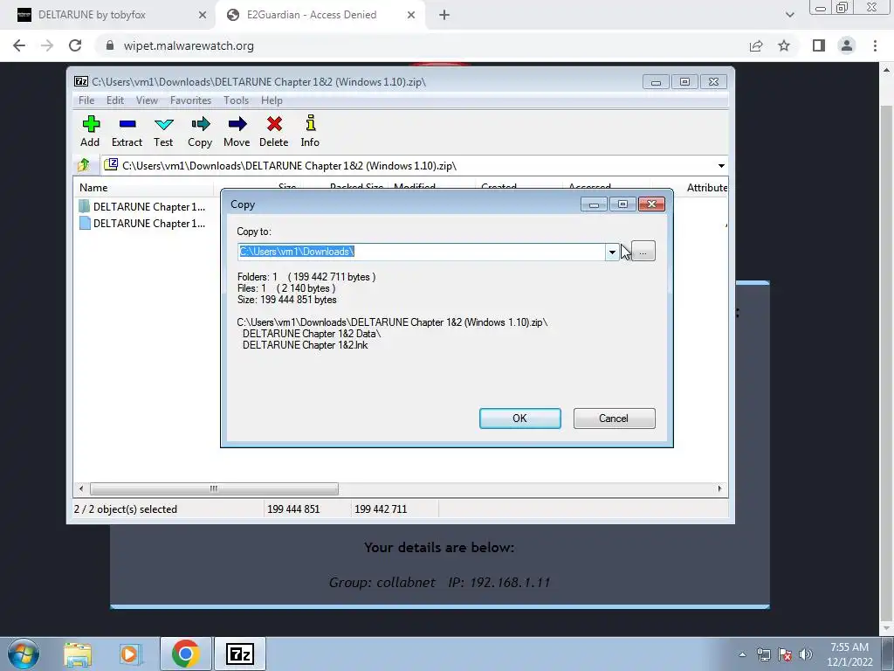This screenshot has height=671, width=894.
Task: Toggle Chrome side panel icon
Action: pyautogui.click(x=819, y=45)
